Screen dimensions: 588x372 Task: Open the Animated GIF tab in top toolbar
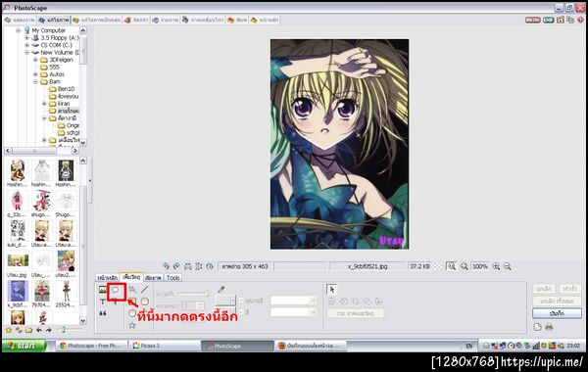click(203, 20)
